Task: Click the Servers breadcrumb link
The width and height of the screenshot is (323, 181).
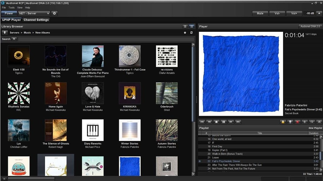Action: click(14, 32)
